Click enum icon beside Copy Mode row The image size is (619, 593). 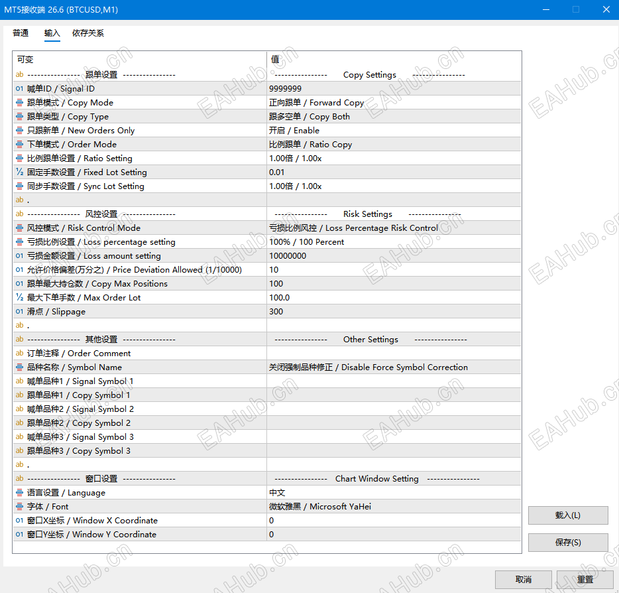[19, 102]
